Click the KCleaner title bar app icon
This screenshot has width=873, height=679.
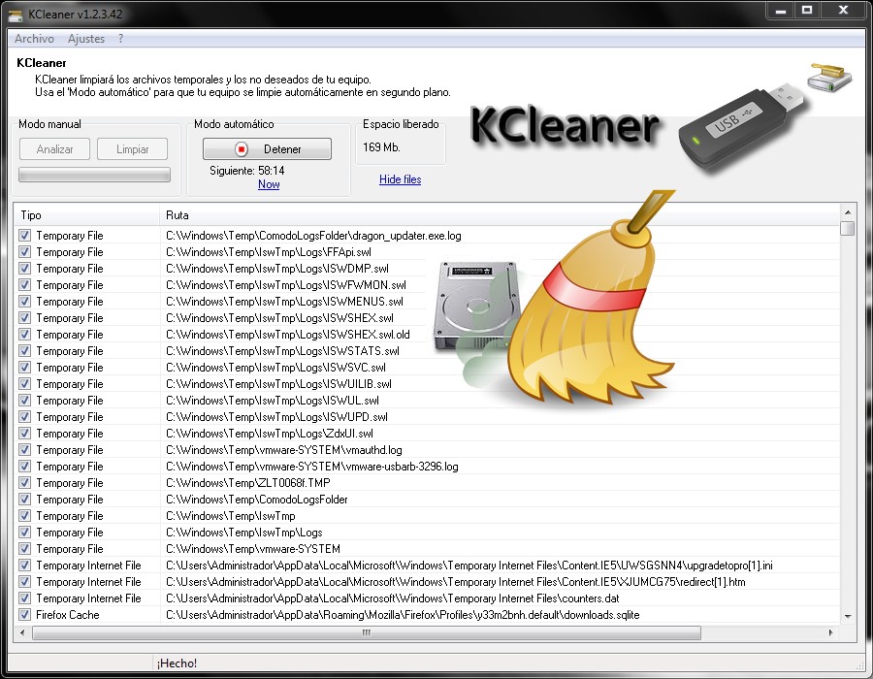pos(16,15)
